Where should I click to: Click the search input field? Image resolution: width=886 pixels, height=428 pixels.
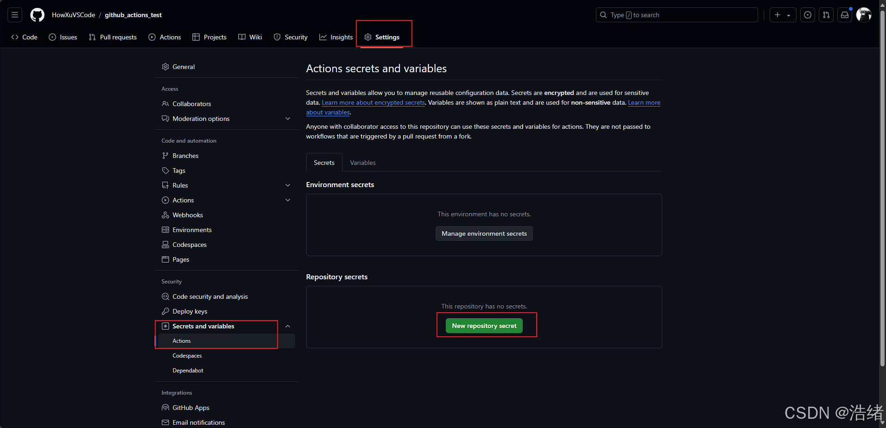pyautogui.click(x=677, y=15)
